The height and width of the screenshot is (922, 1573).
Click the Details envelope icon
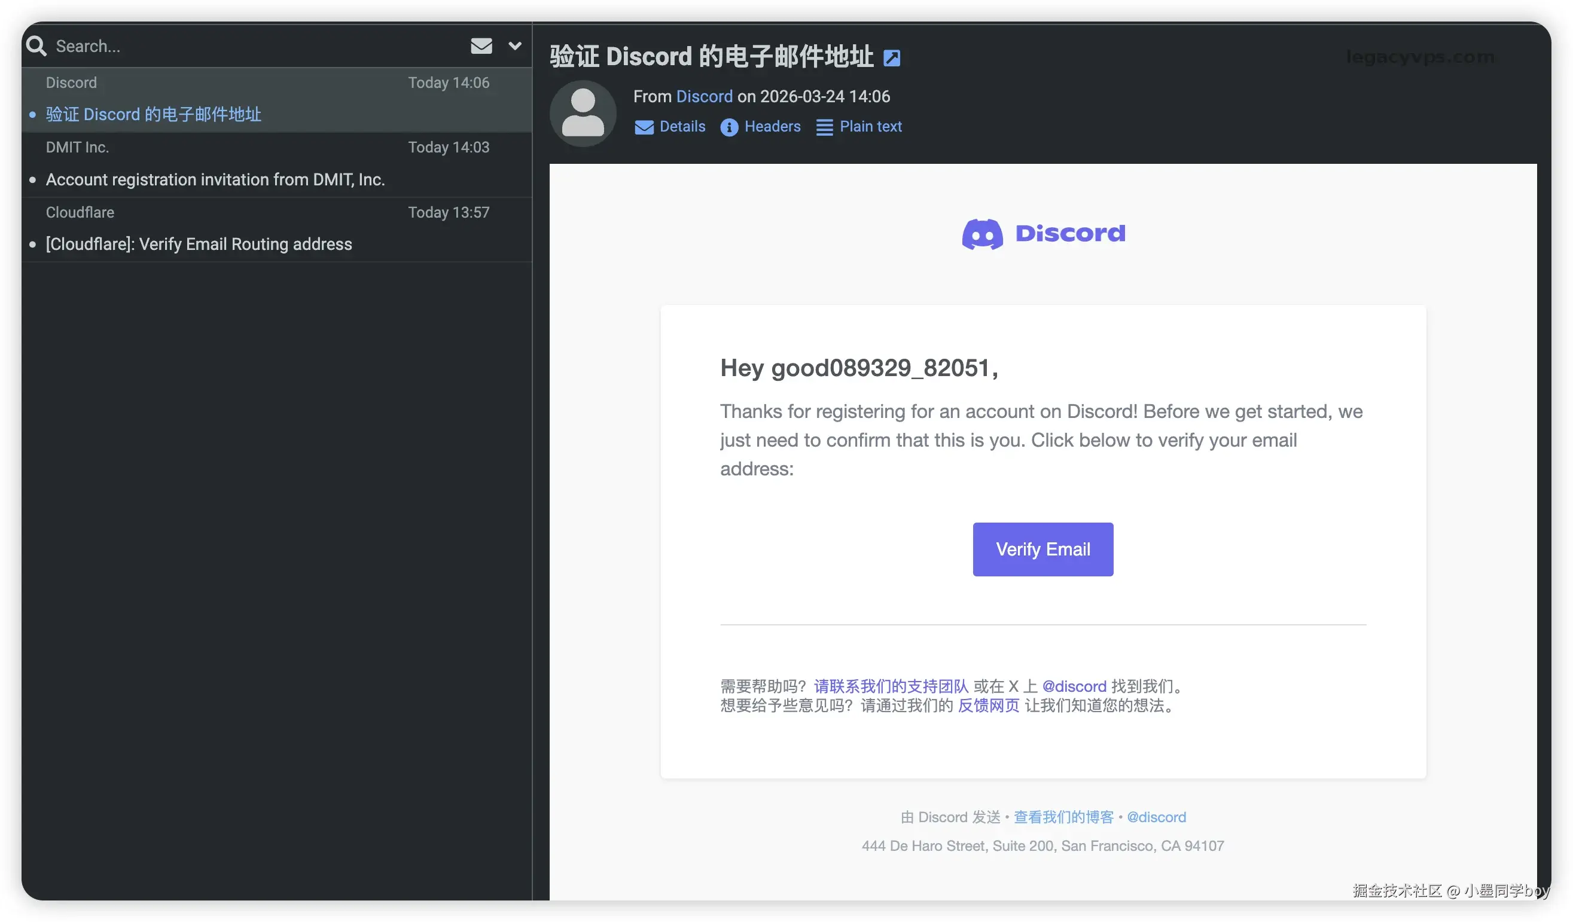(644, 127)
